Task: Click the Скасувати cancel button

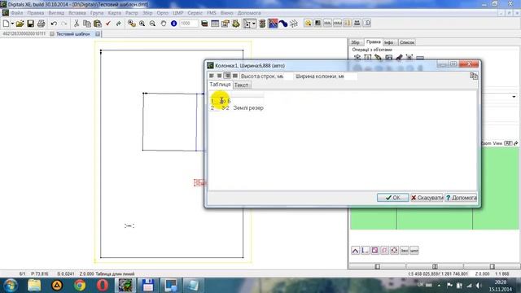Action: (x=427, y=198)
